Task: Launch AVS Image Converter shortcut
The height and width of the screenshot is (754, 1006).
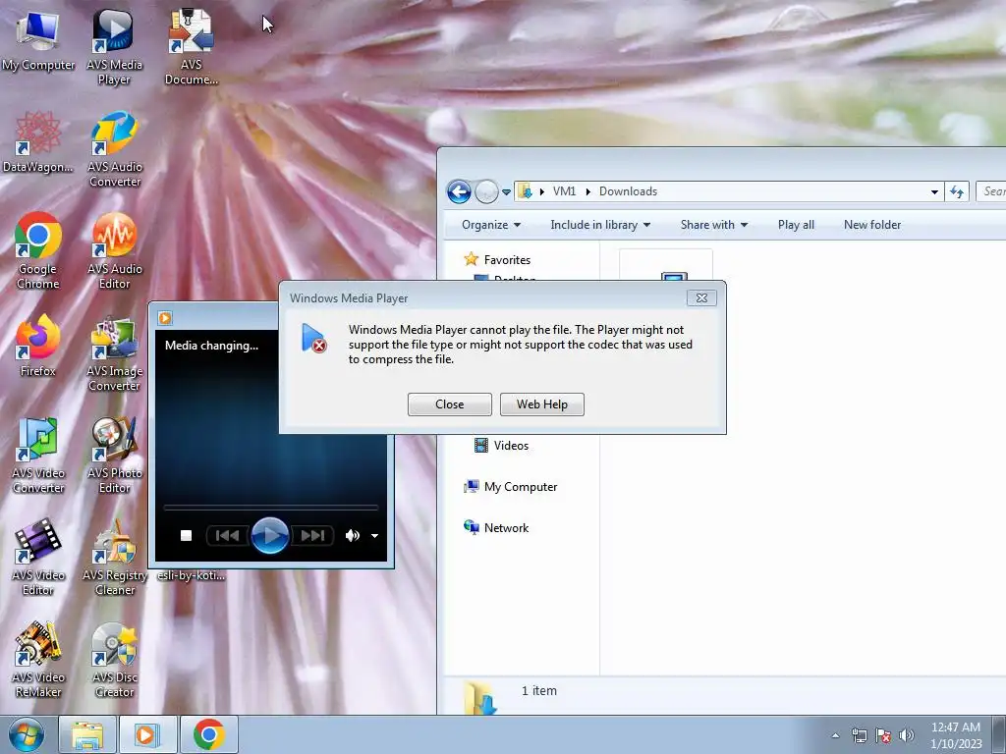Action: (114, 353)
